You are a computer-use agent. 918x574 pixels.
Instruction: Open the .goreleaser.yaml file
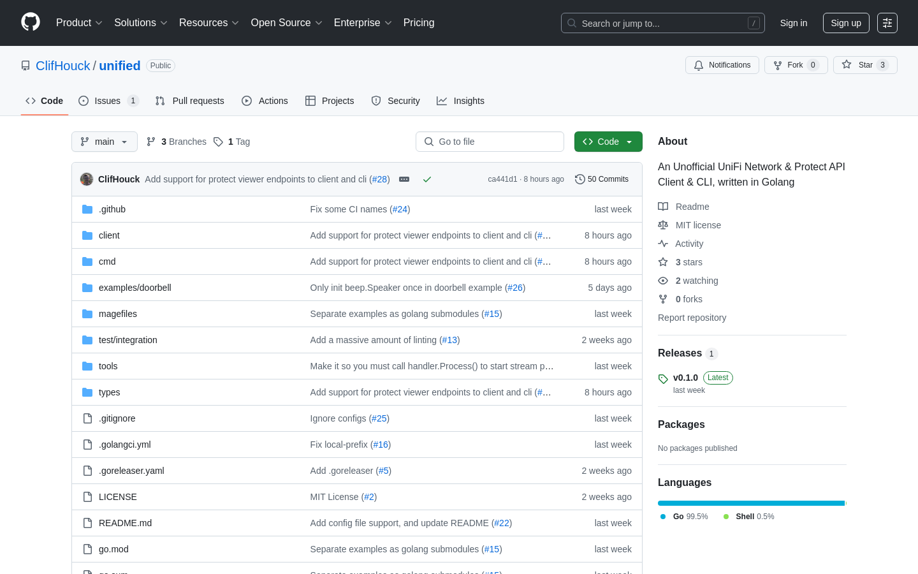tap(131, 471)
